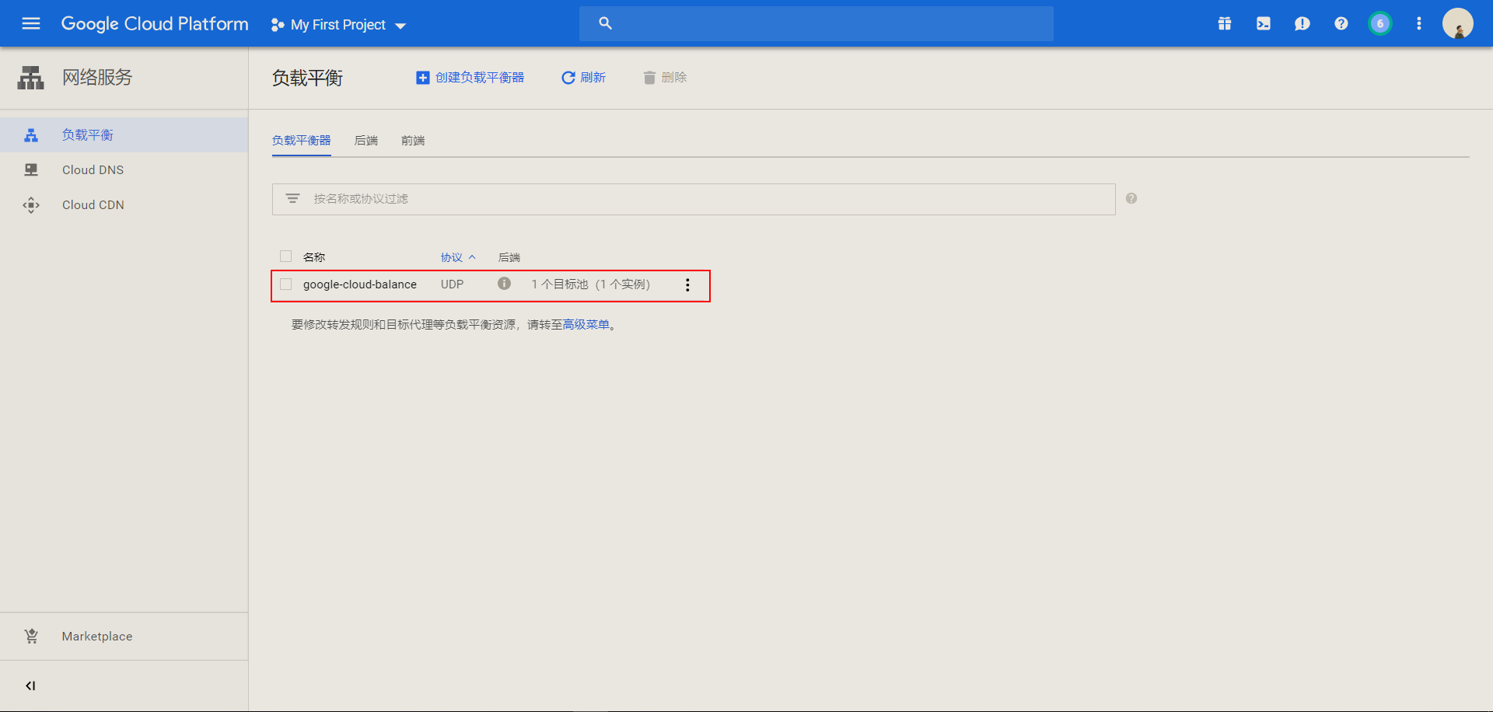
Task: Click the 名称 column header
Action: tap(314, 257)
